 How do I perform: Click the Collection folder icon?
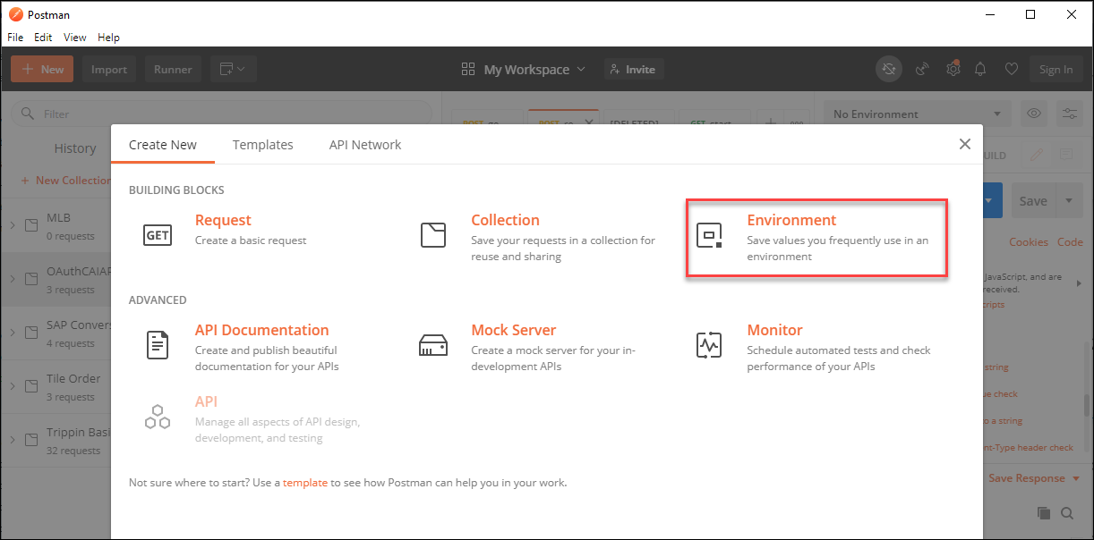[x=433, y=234]
